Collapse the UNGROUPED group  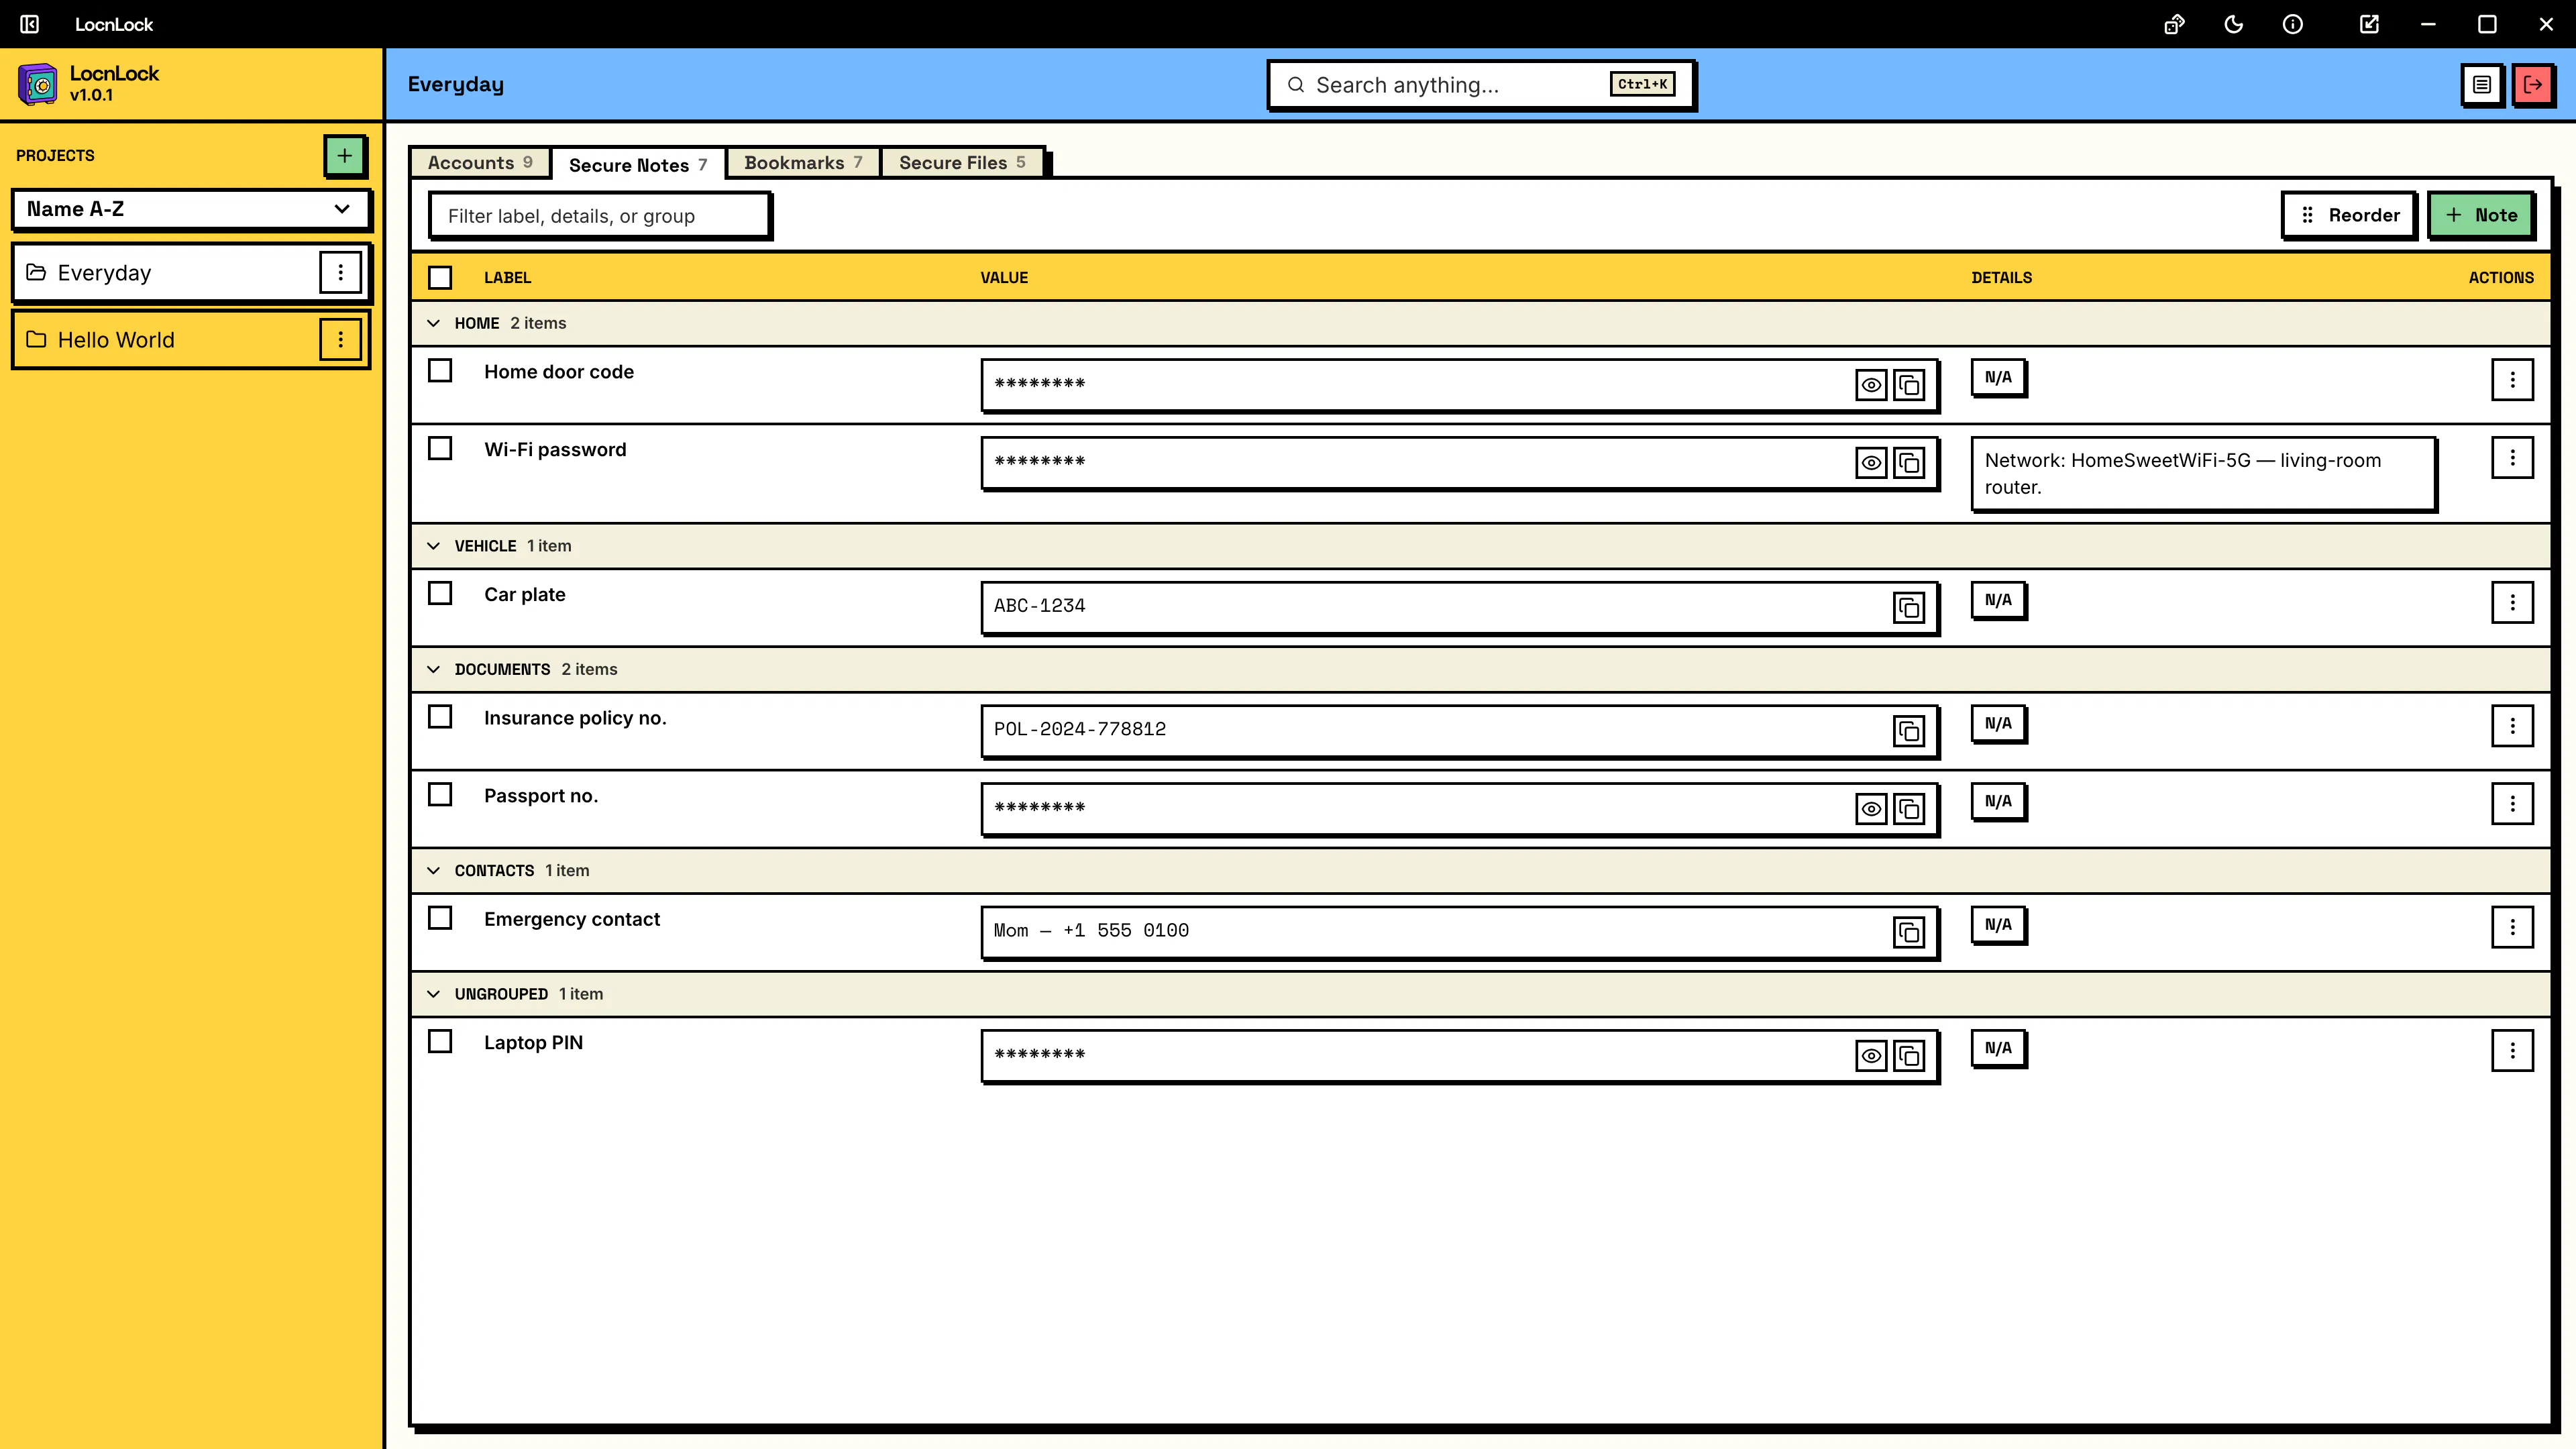[433, 994]
